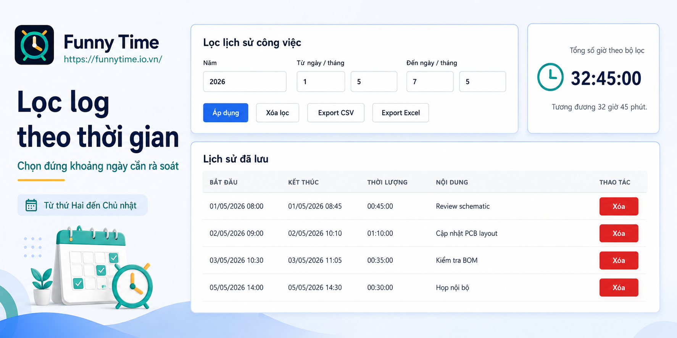
Task: Click the Từ thứ Hai đến Chủ nhật badge
Action: [82, 205]
